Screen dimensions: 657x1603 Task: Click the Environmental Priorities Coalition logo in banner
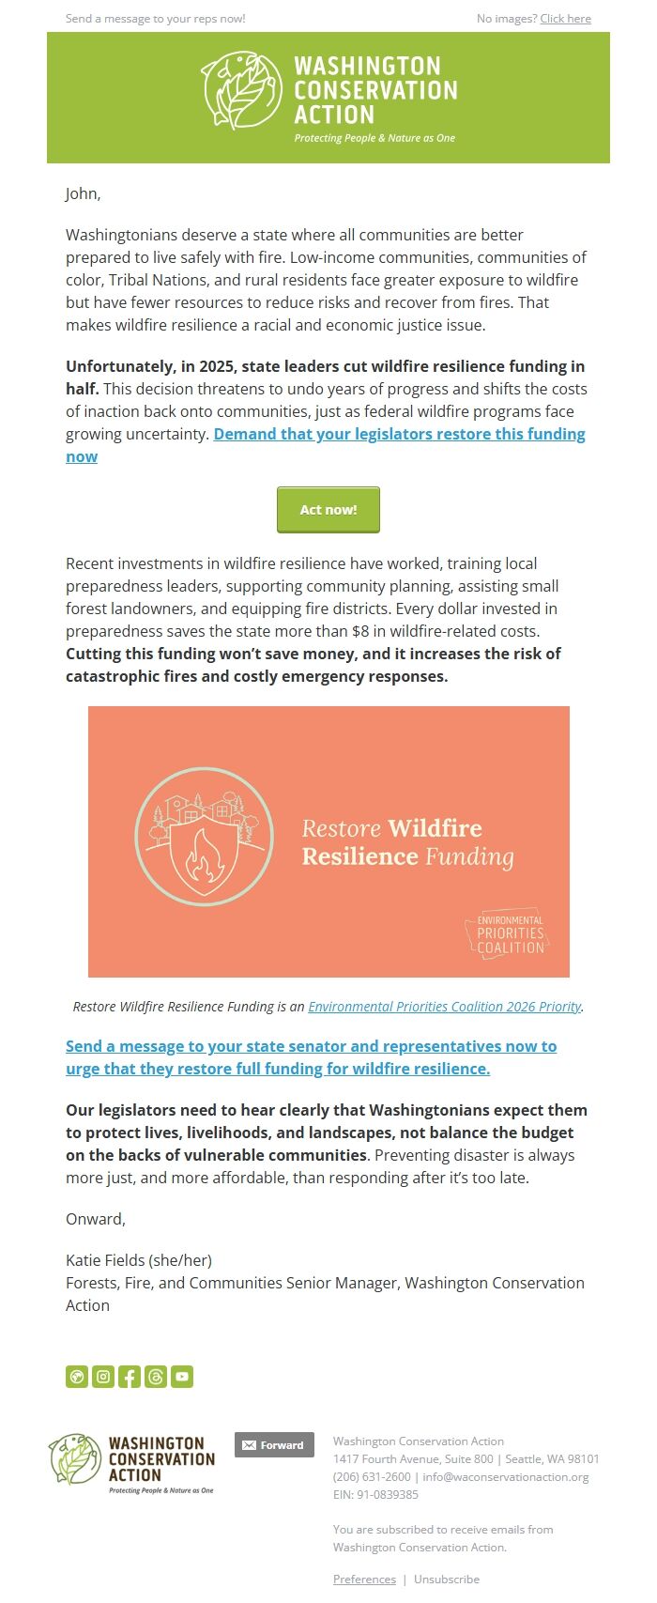click(x=508, y=934)
